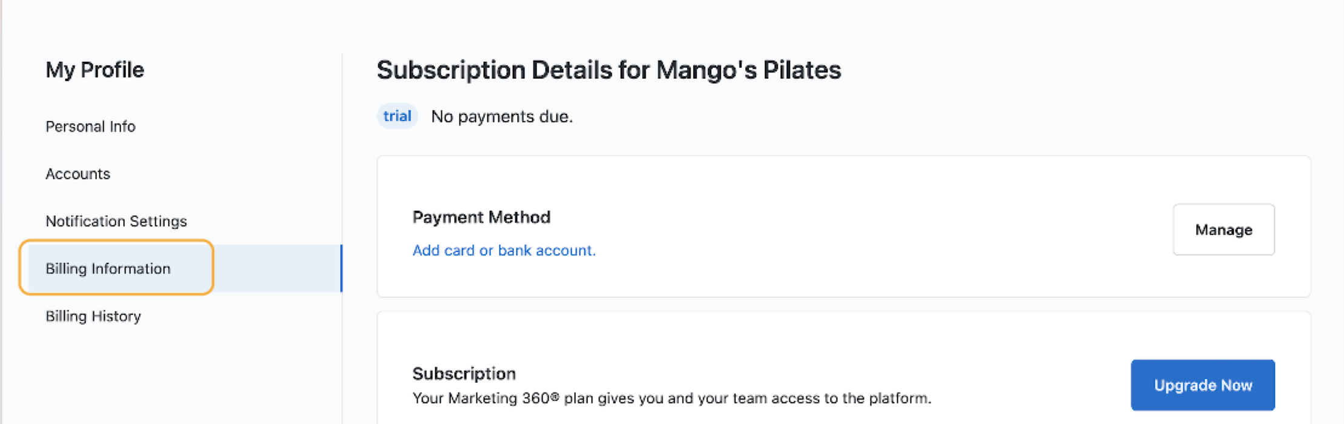Click the 'Subscription' card title
The height and width of the screenshot is (424, 1344).
pos(464,373)
